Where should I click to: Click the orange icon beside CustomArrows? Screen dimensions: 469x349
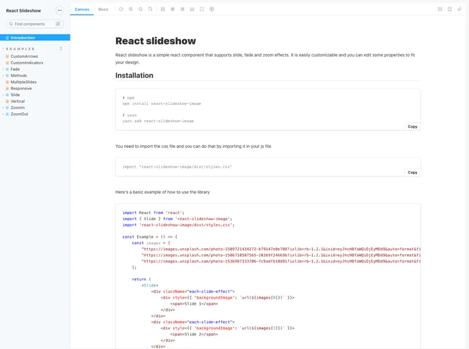[7, 56]
